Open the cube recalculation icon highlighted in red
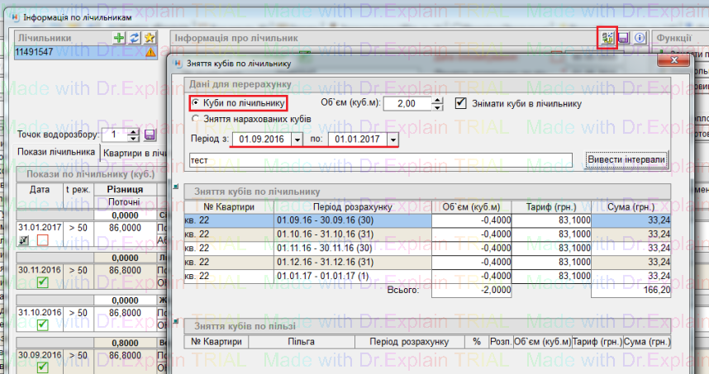709x374 pixels. tap(607, 38)
